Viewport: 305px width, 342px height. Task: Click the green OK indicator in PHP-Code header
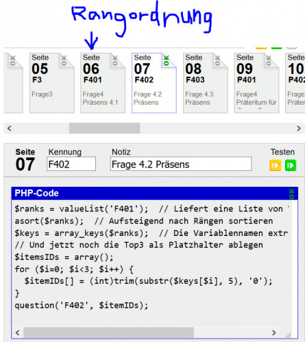[x=292, y=194]
